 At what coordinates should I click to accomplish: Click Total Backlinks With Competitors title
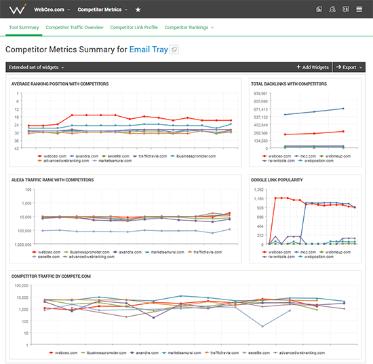click(x=289, y=84)
